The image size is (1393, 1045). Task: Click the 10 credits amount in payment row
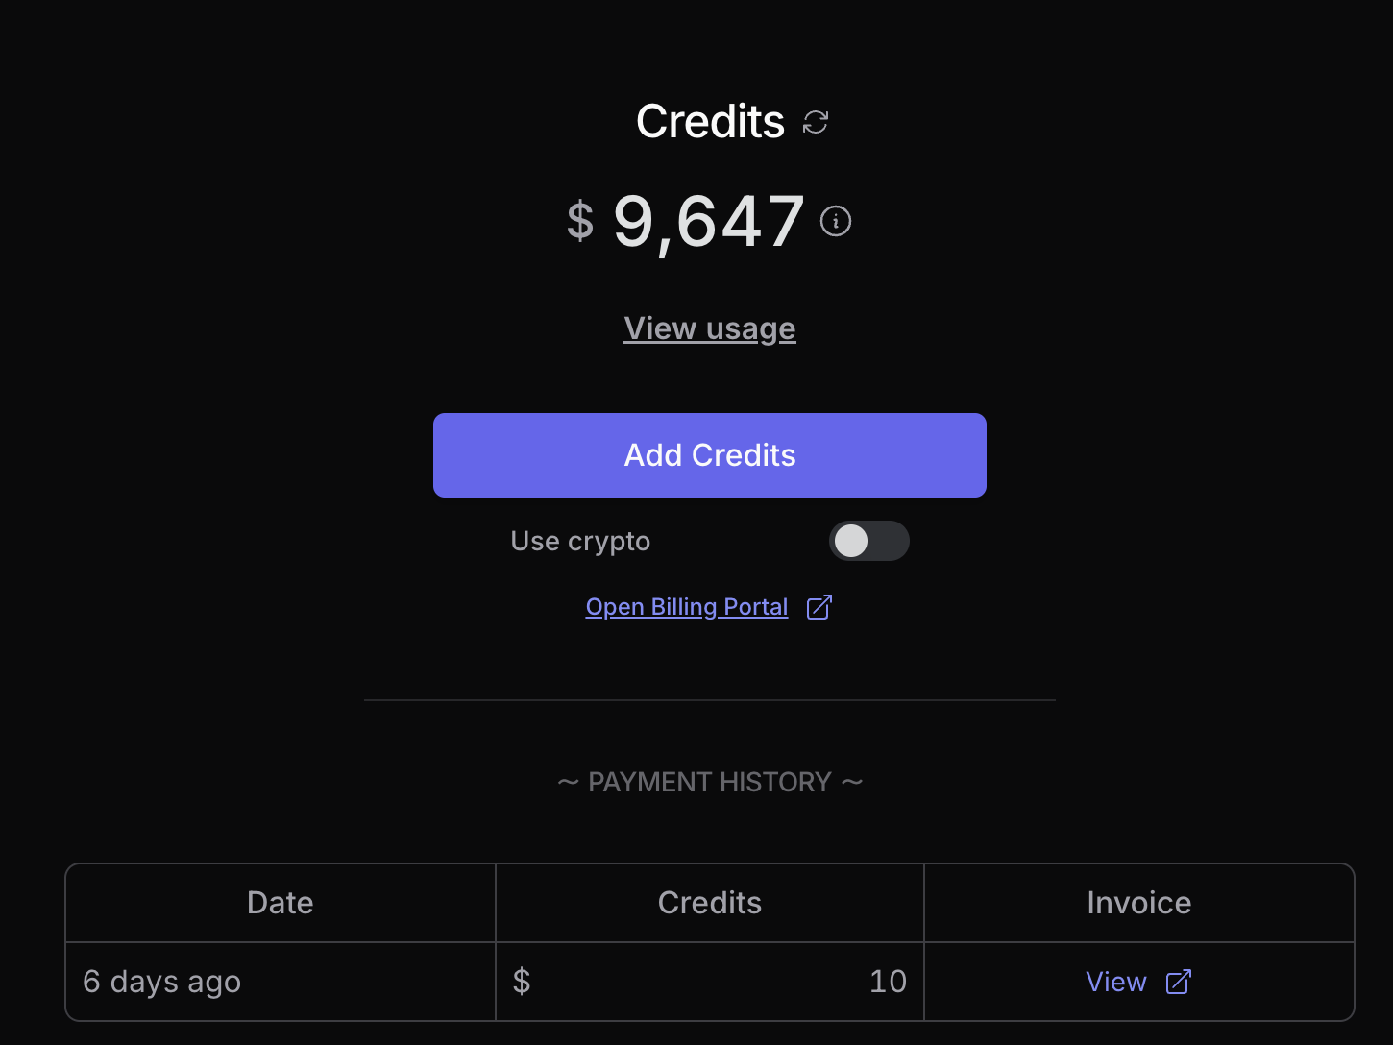[x=888, y=982]
